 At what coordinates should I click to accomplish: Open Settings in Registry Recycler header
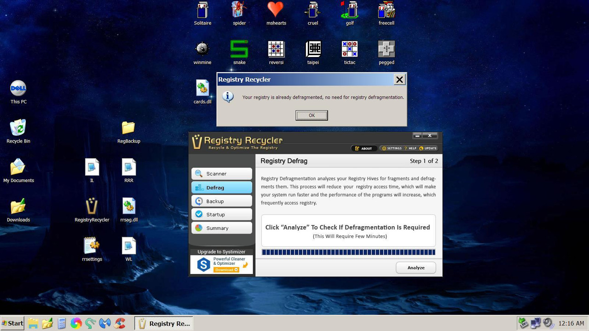[392, 148]
